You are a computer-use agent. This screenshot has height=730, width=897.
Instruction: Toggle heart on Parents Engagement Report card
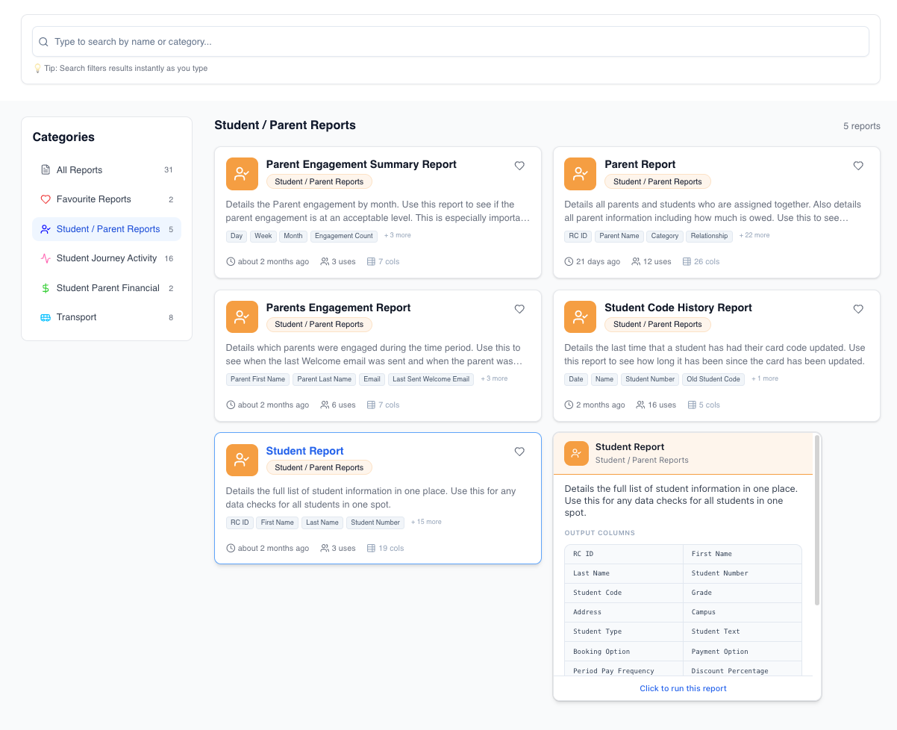pos(519,309)
